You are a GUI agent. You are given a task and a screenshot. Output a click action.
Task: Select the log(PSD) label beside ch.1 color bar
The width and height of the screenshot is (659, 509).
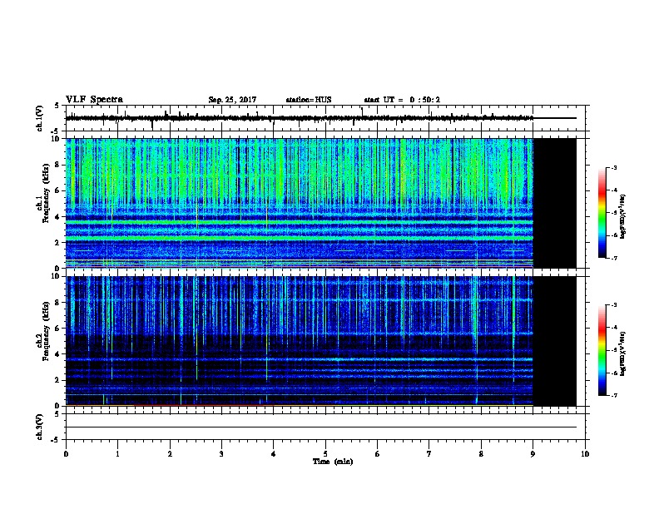(x=622, y=216)
